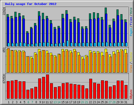The height and width of the screenshot is (105, 134).
Task: Click day label 10 on the x-axis
Action: click(x=43, y=102)
